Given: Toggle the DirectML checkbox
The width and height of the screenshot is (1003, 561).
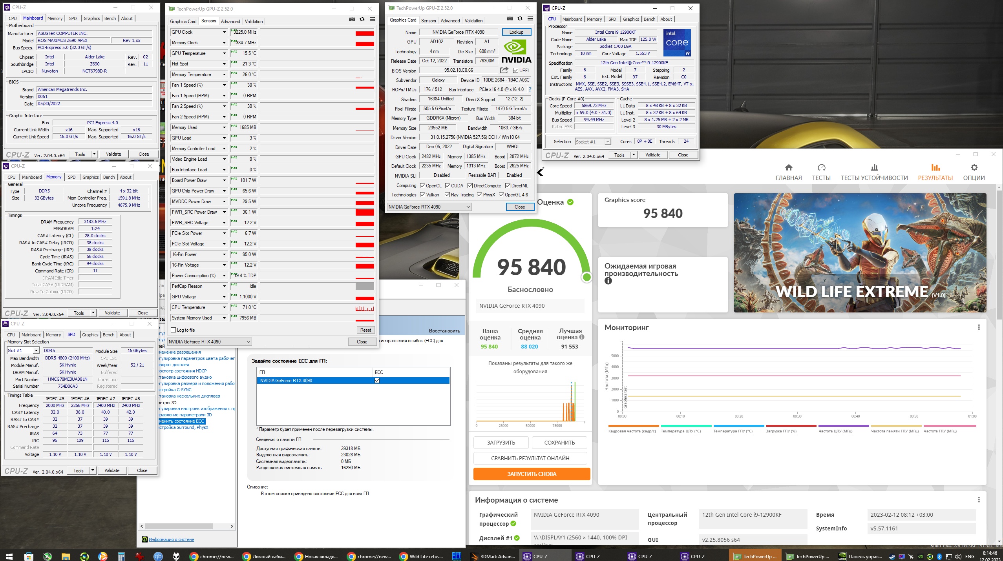Looking at the screenshot, I should [508, 186].
